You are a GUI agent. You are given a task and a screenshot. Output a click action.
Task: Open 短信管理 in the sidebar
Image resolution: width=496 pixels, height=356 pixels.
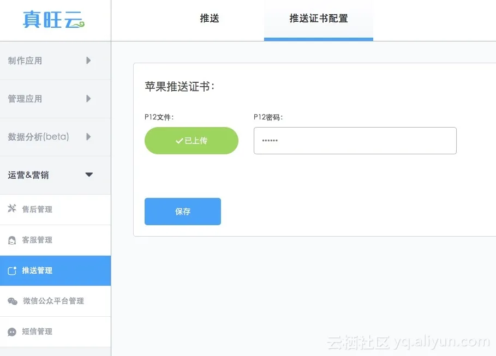coord(55,332)
